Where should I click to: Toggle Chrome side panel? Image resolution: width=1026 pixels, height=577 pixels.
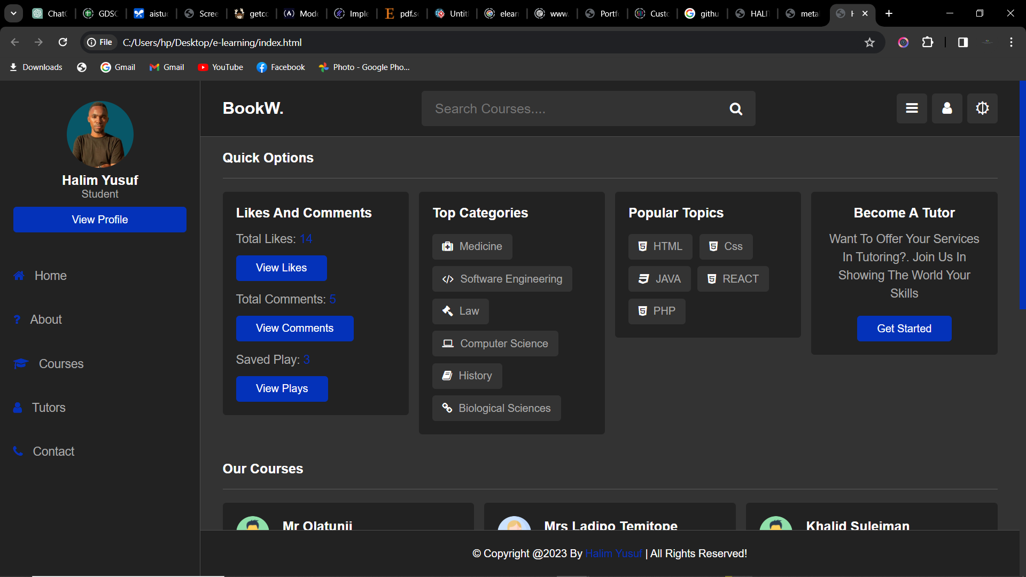tap(963, 43)
